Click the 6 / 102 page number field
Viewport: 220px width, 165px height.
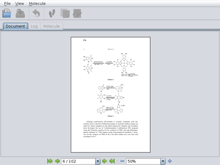coord(78,161)
